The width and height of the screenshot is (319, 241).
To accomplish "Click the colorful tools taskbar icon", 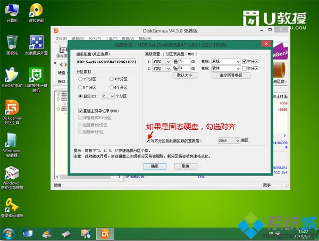I will tap(86, 234).
